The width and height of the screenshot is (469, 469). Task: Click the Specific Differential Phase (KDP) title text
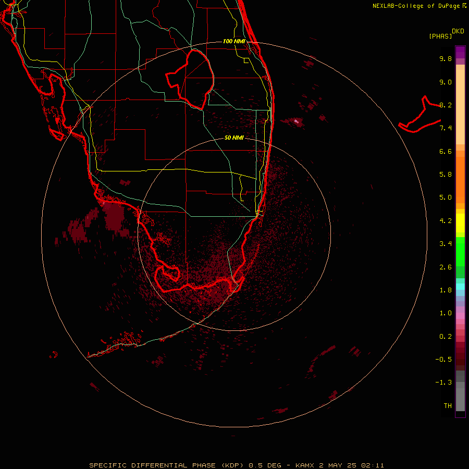[x=167, y=465]
